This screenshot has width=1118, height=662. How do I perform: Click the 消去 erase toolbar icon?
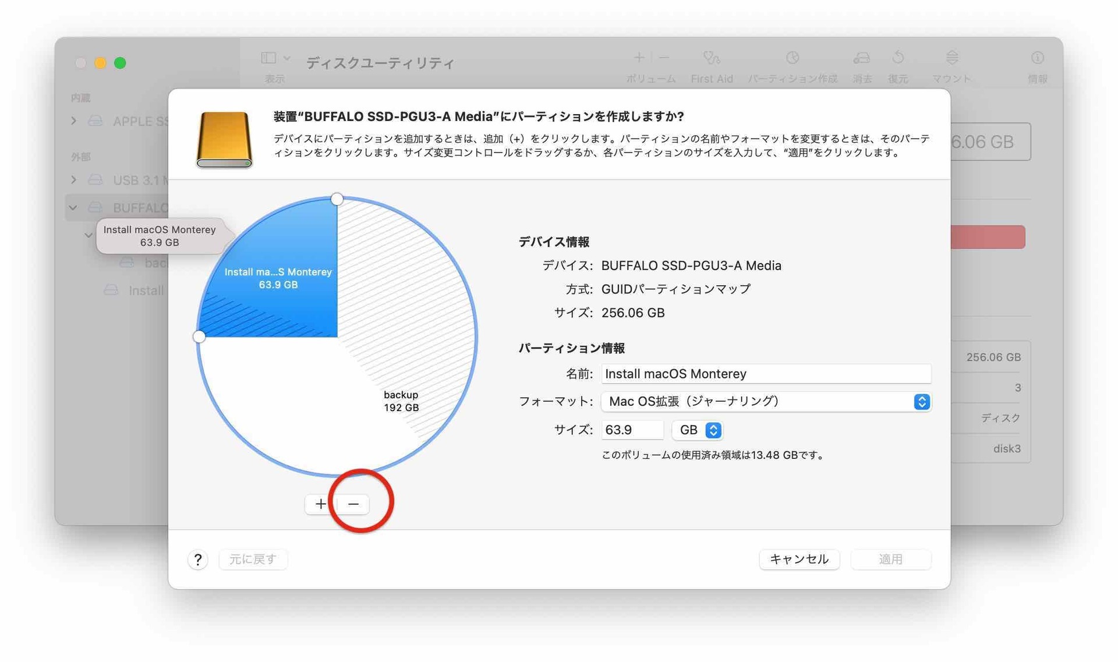862,58
